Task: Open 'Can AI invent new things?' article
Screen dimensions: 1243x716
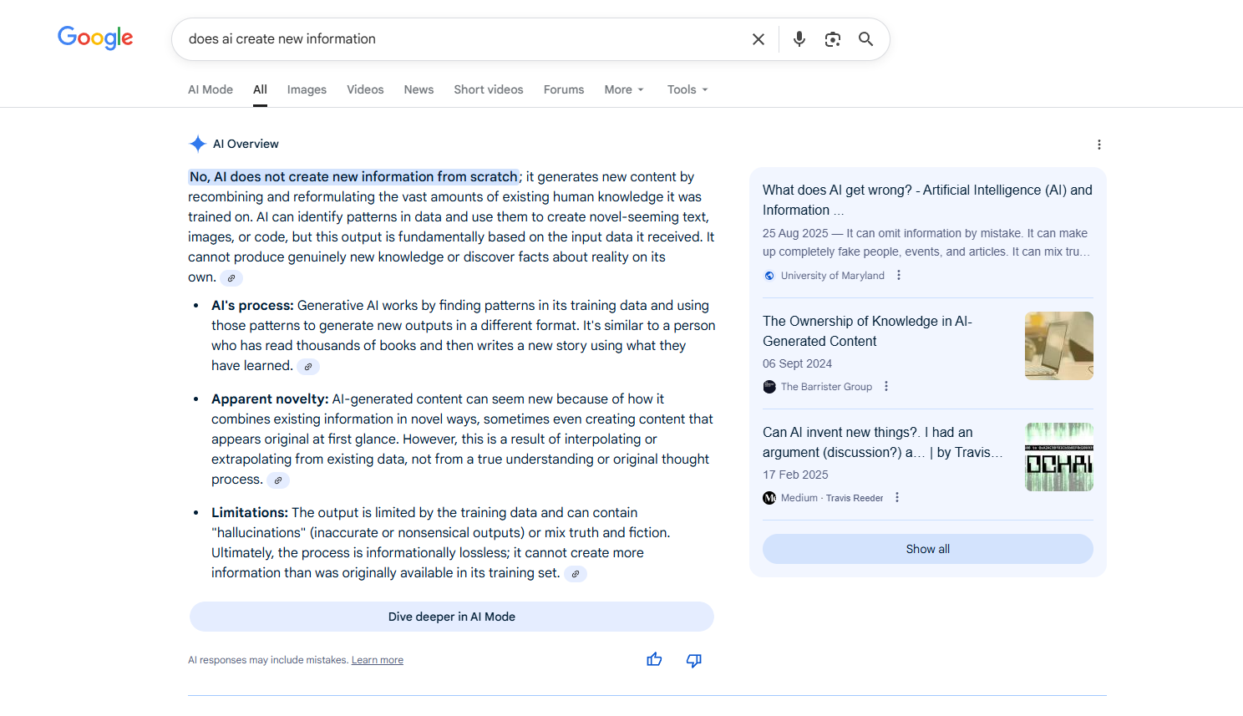Action: 882,442
